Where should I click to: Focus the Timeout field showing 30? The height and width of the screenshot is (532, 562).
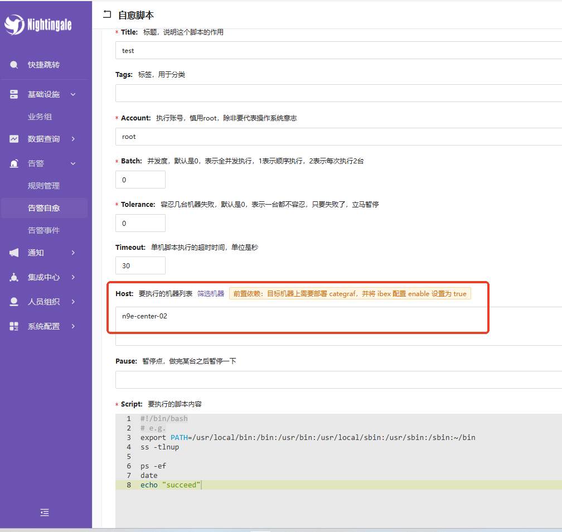click(x=140, y=265)
